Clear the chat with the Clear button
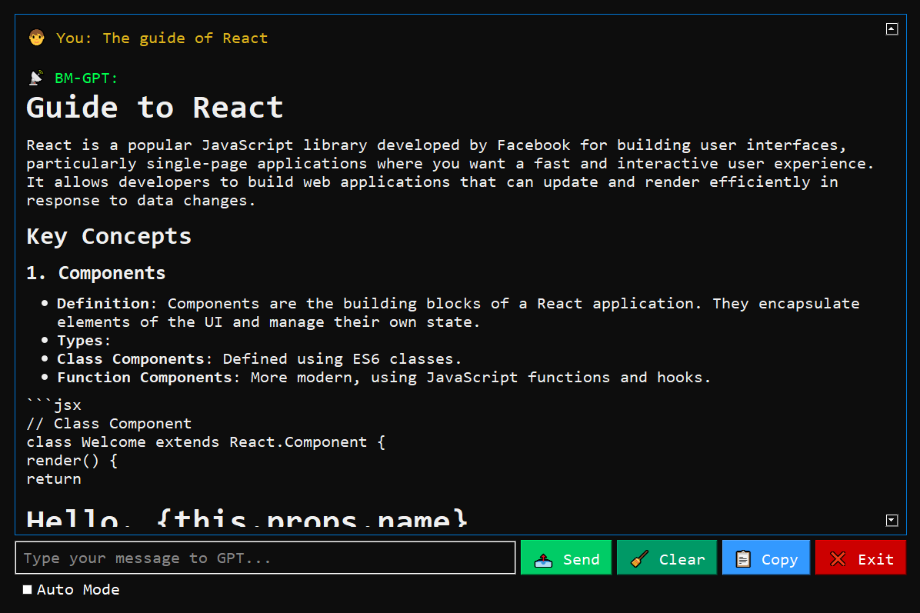 pyautogui.click(x=666, y=558)
